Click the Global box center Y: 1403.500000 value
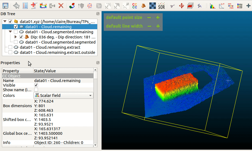The width and height of the screenshot is (252, 151). coord(48,133)
